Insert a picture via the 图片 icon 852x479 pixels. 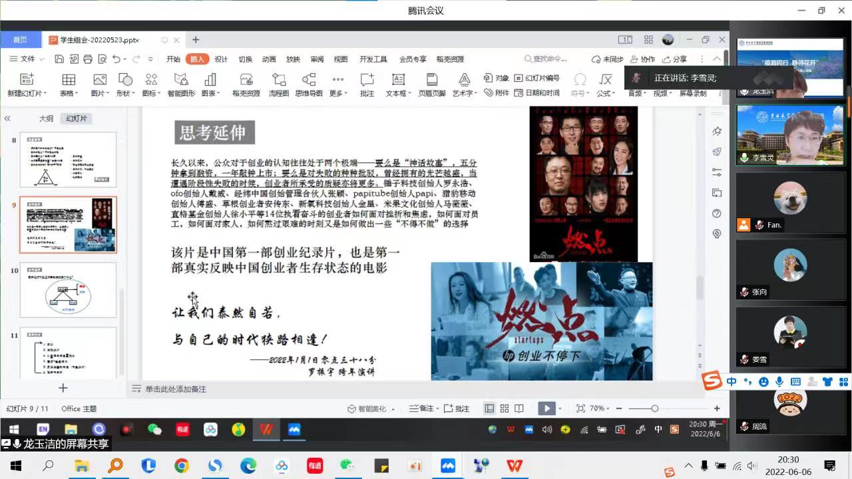click(x=99, y=84)
